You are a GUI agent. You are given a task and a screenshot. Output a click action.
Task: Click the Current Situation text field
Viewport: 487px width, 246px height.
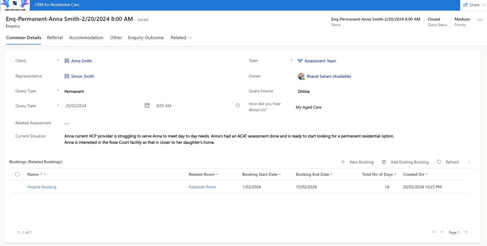pos(229,139)
